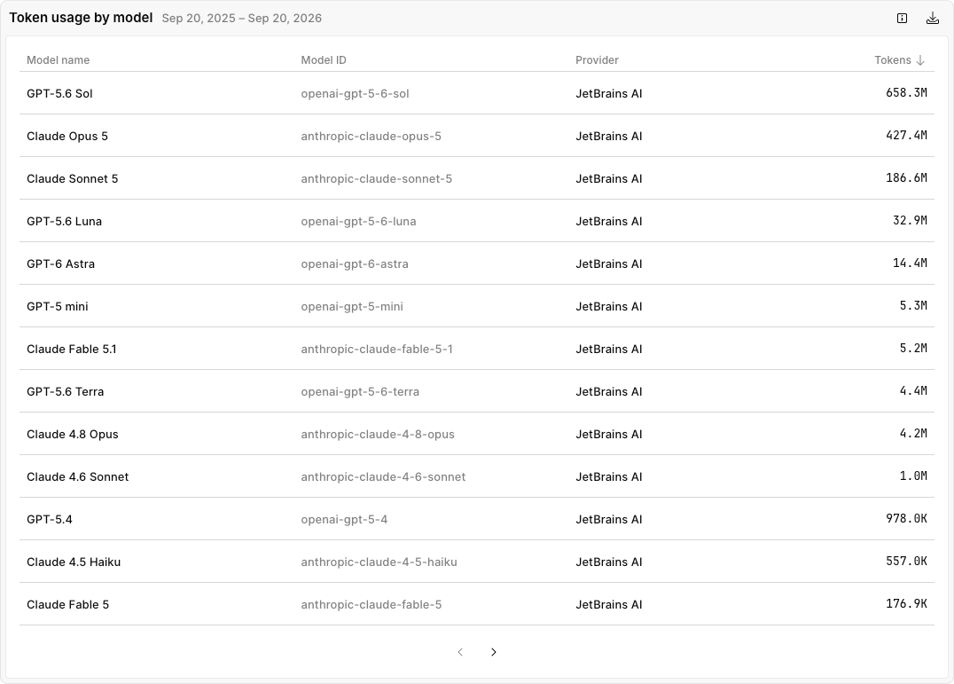This screenshot has height=684, width=954.
Task: Click the 186.6M tokens value
Action: click(x=906, y=178)
